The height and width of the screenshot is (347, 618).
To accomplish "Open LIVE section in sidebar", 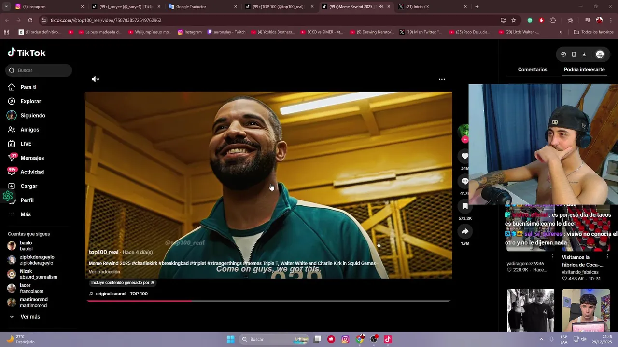I will pyautogui.click(x=26, y=144).
